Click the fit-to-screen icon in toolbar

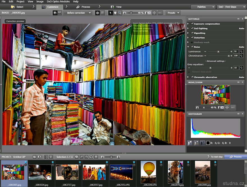tap(154, 13)
